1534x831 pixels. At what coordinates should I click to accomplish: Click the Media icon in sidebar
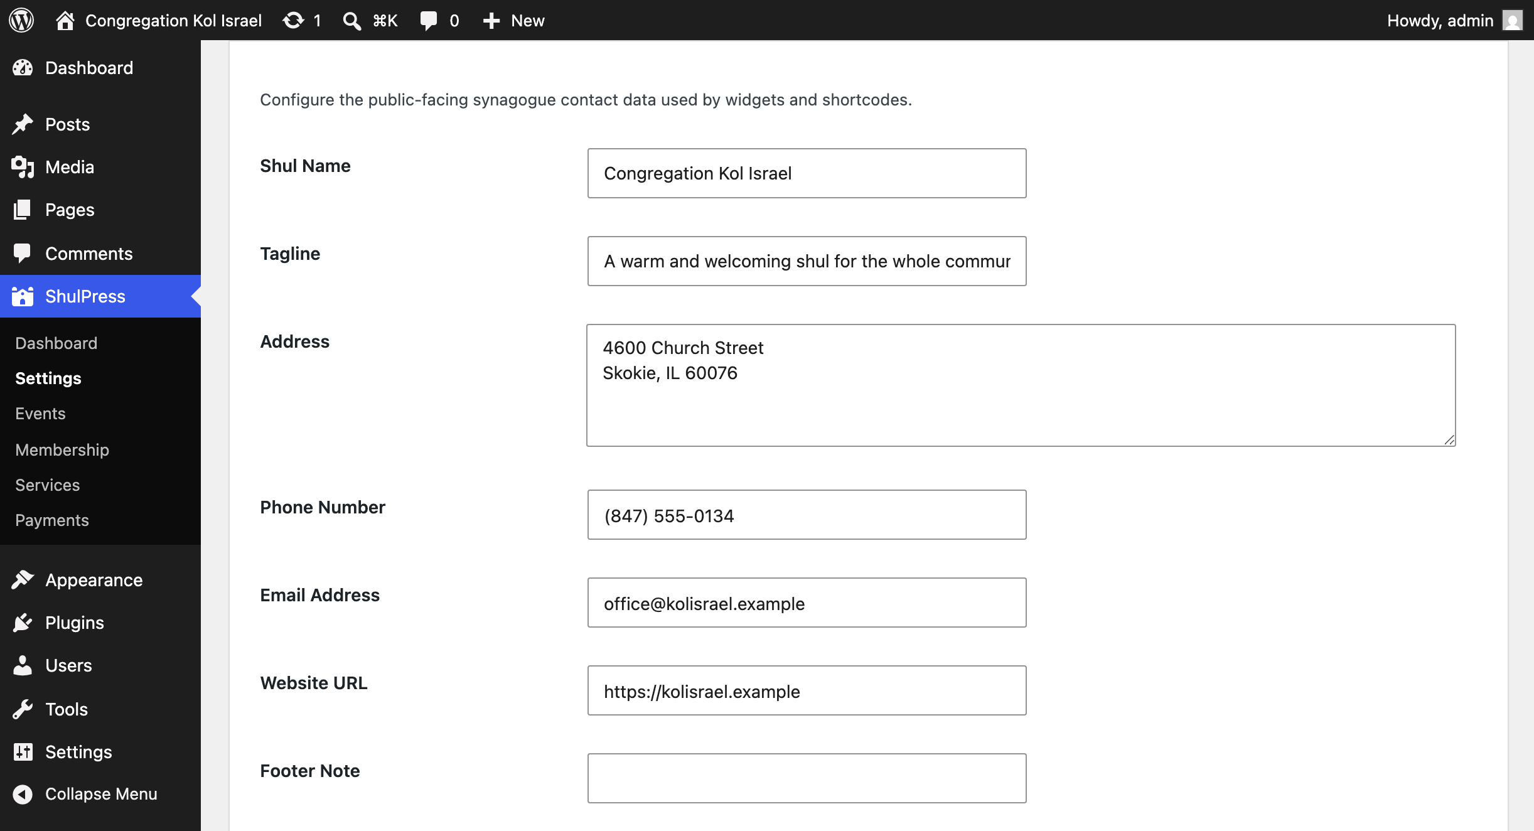23,167
